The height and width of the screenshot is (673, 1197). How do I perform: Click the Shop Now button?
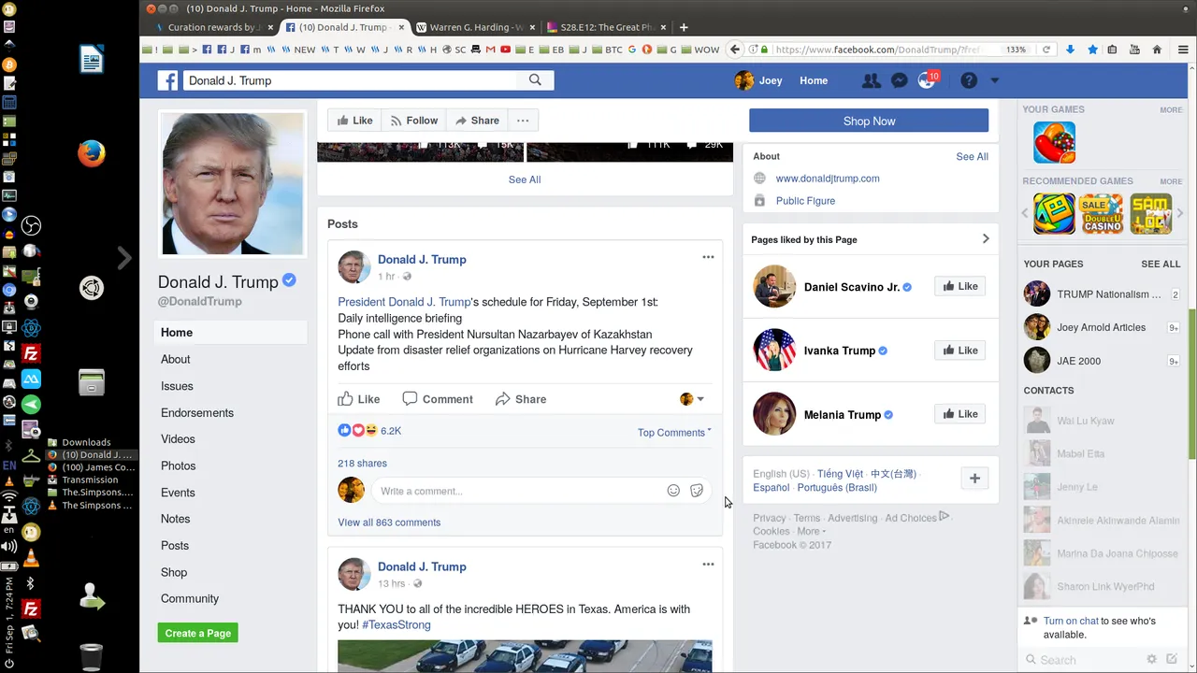pos(869,121)
